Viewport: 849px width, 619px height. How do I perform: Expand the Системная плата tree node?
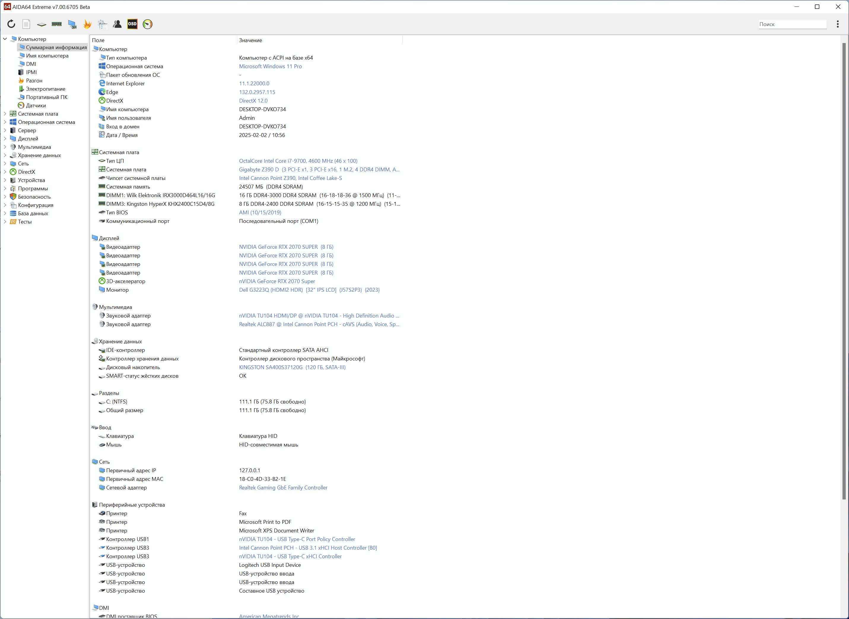pyautogui.click(x=5, y=114)
